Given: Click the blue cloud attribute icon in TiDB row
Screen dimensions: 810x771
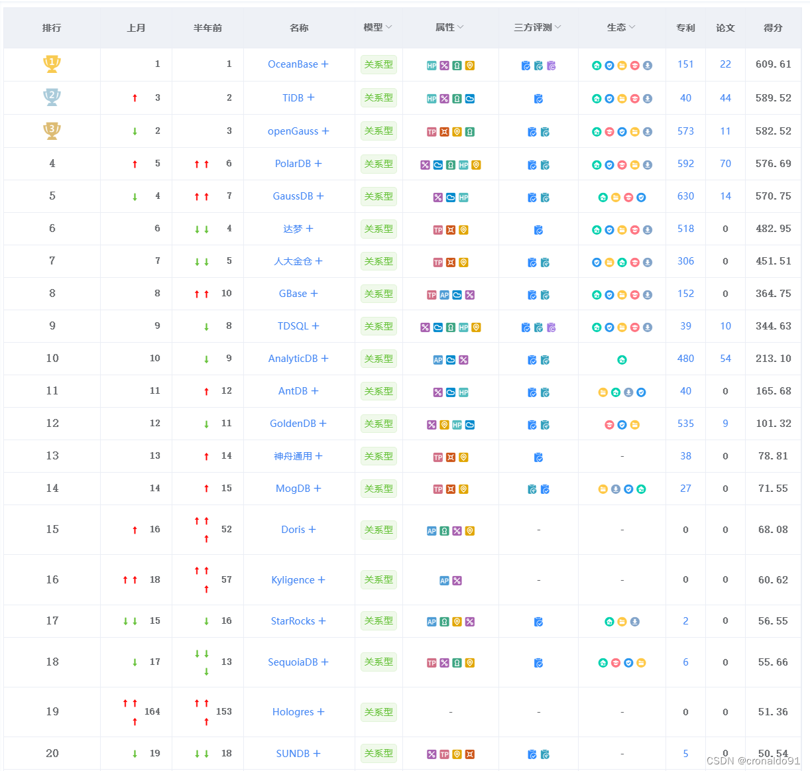Looking at the screenshot, I should click(x=469, y=99).
